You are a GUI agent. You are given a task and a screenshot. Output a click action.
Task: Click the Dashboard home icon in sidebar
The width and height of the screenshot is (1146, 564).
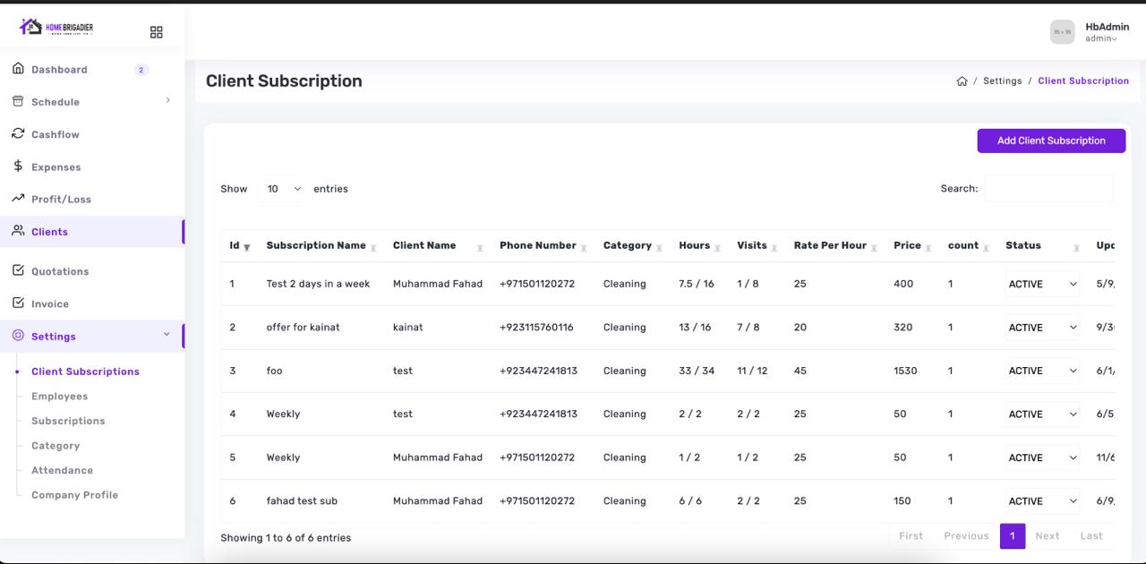click(x=18, y=69)
